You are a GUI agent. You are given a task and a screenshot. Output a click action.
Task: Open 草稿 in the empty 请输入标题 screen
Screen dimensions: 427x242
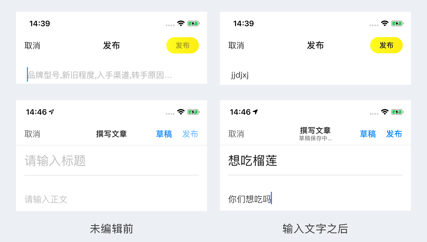tap(164, 134)
